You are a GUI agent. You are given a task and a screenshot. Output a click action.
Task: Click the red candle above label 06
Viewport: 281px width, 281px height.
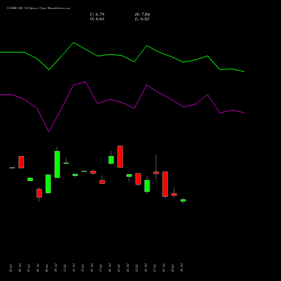coord(21,162)
